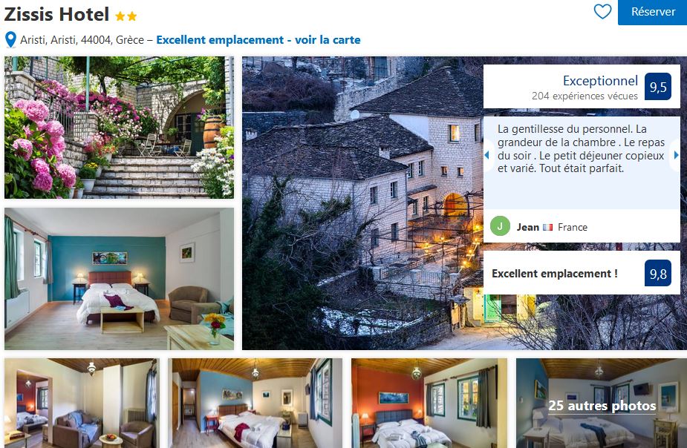Screen dimensions: 687x448
Task: Open the living room with sofa thumbnail
Action: coord(81,403)
